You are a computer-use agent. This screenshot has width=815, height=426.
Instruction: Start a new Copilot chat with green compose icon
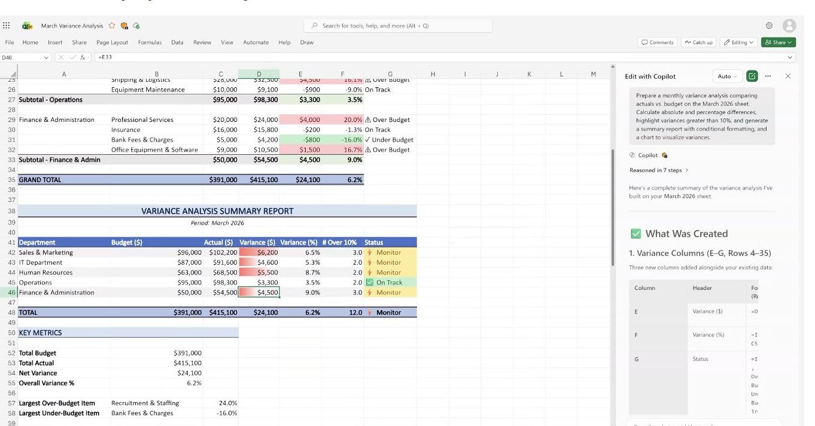[x=752, y=76]
